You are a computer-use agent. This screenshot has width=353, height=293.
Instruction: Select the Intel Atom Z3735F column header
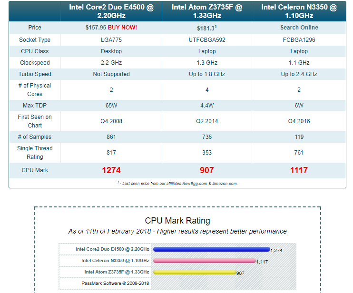(207, 11)
